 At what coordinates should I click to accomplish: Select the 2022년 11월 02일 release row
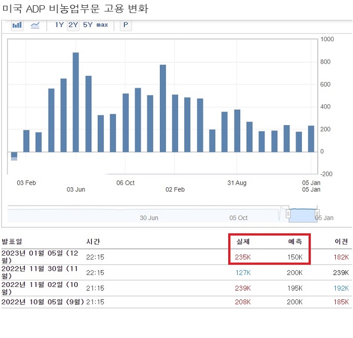(x=176, y=288)
